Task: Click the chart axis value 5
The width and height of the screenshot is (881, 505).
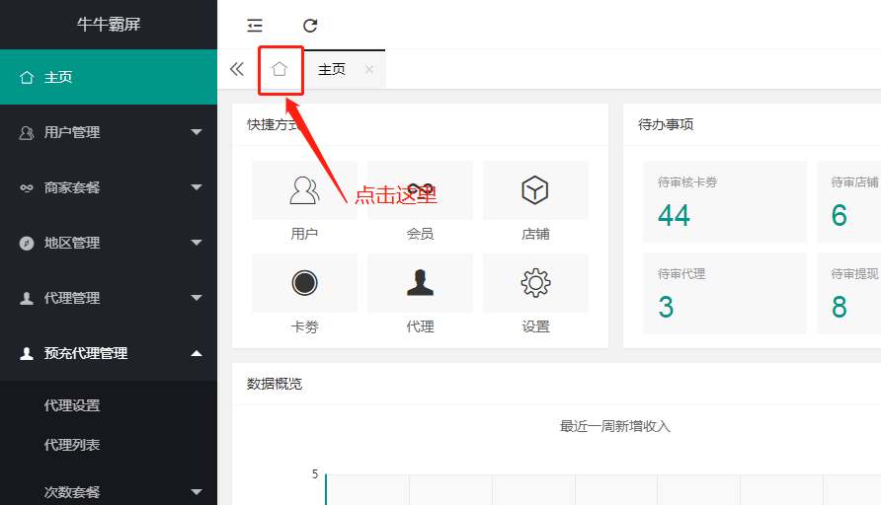Action: point(315,474)
